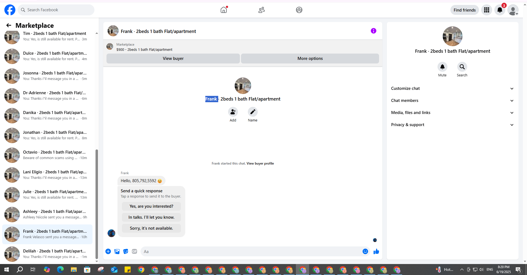Click the Facebook logo icon
527x275 pixels.
(x=10, y=10)
